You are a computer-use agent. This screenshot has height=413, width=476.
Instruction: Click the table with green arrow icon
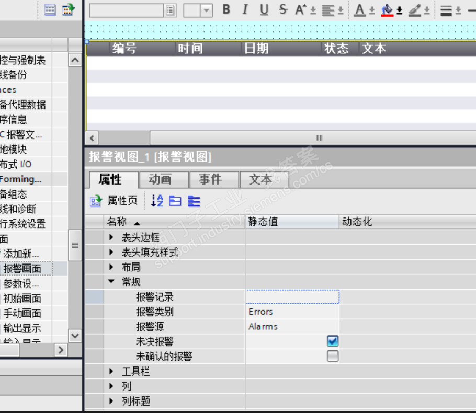(x=69, y=10)
